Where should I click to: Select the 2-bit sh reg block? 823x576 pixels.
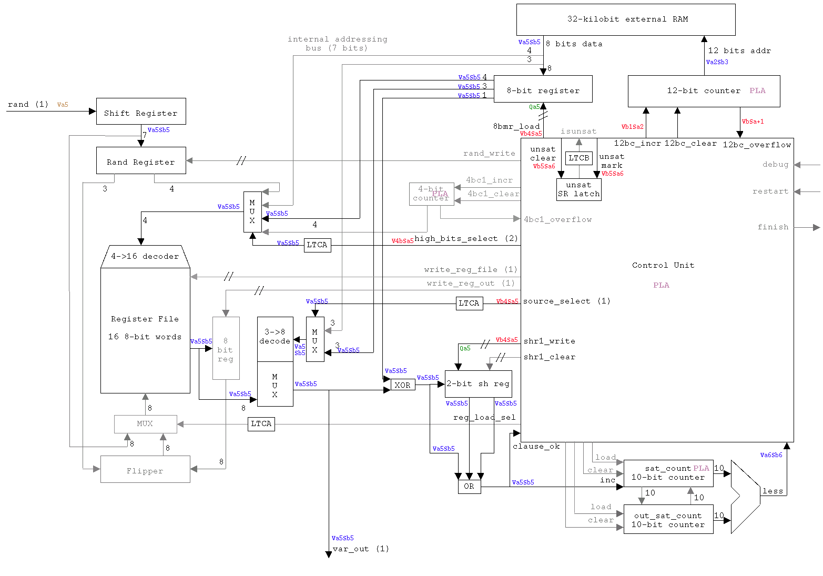478,384
